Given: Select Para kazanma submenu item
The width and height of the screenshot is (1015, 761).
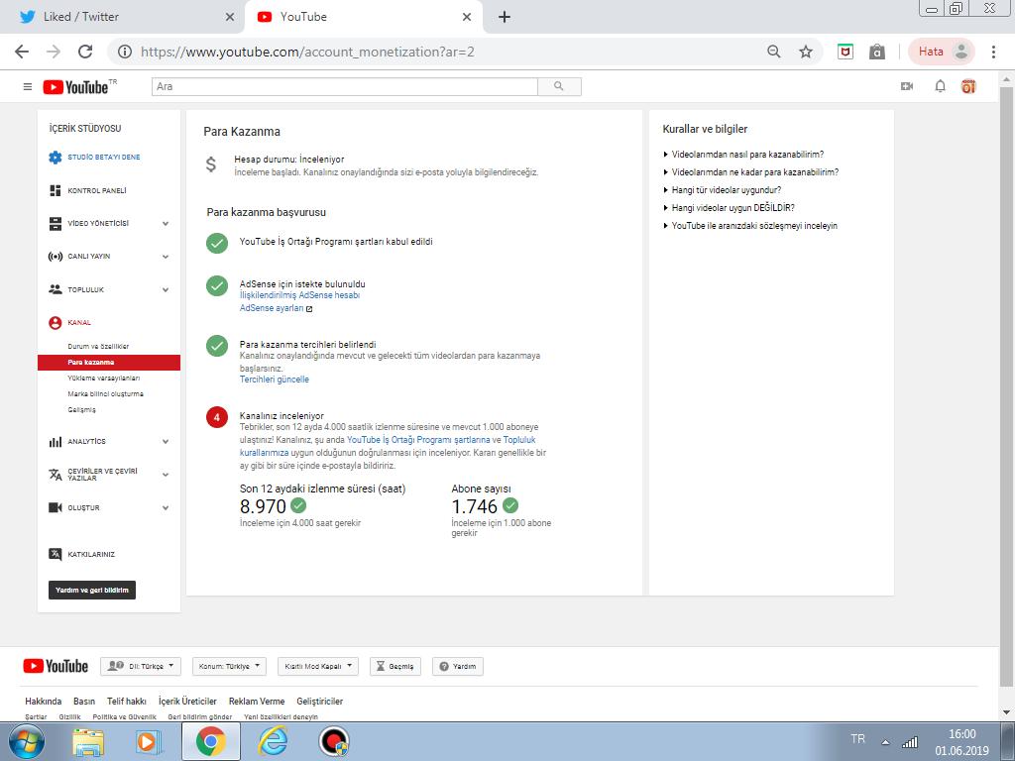Looking at the screenshot, I should pyautogui.click(x=109, y=363).
